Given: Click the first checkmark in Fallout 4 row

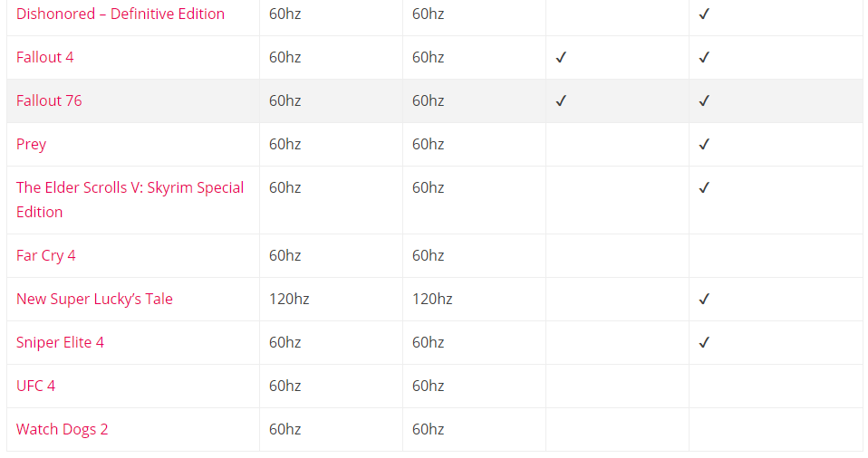Looking at the screenshot, I should [x=561, y=58].
